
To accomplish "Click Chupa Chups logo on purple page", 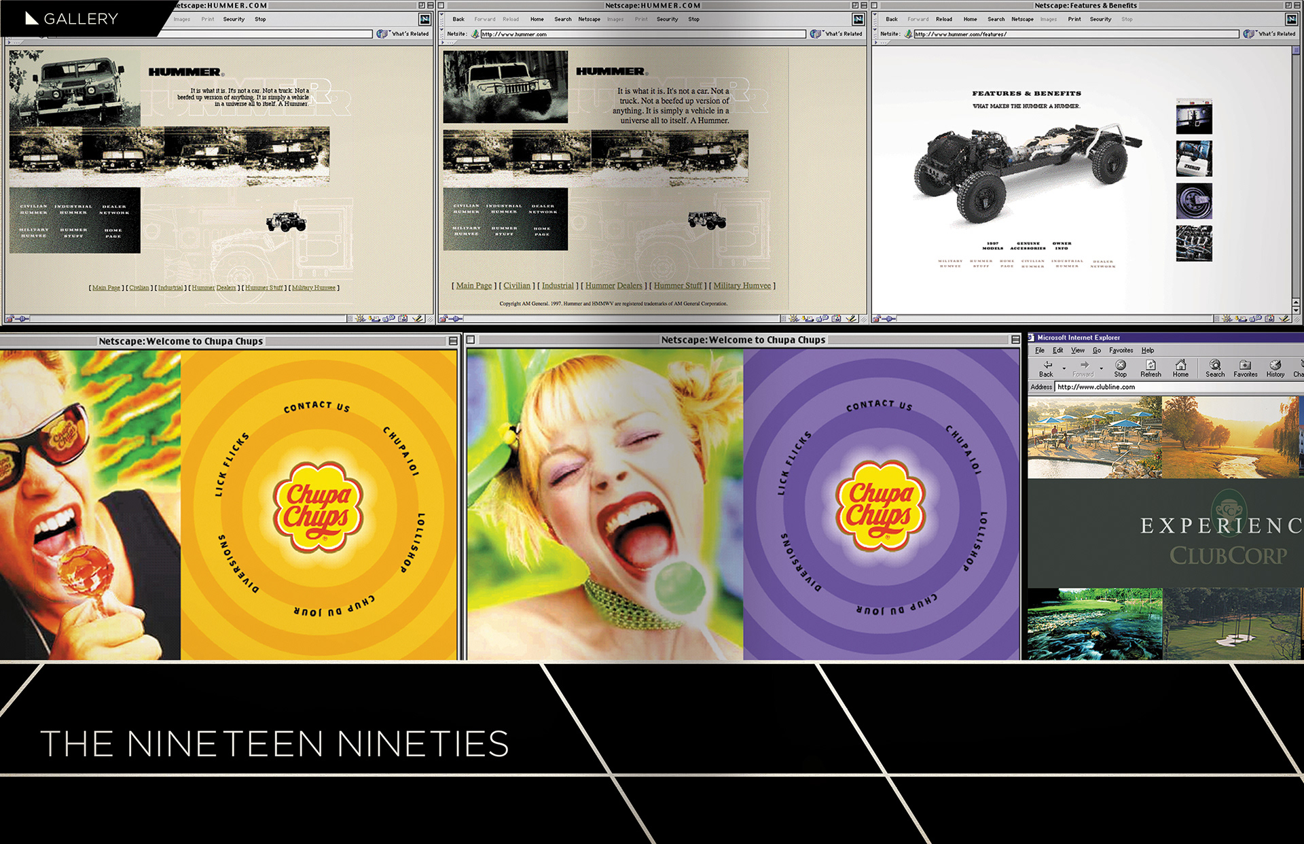I will pyautogui.click(x=880, y=505).
